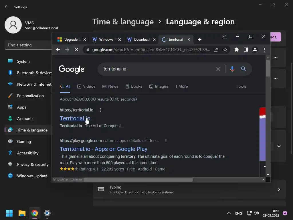
Task: Open Territorial.io - Apps on Google Play link
Action: [x=104, y=149]
